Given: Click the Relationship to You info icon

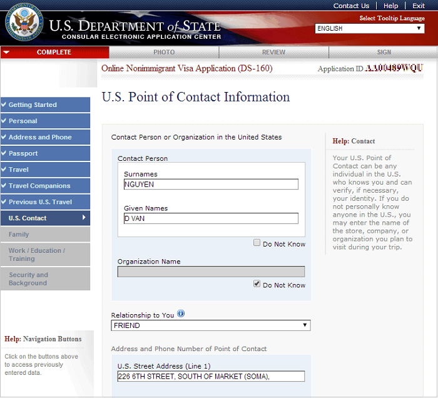Looking at the screenshot, I should [x=181, y=314].
